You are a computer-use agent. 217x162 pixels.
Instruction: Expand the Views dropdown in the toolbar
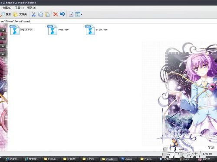[79, 14]
